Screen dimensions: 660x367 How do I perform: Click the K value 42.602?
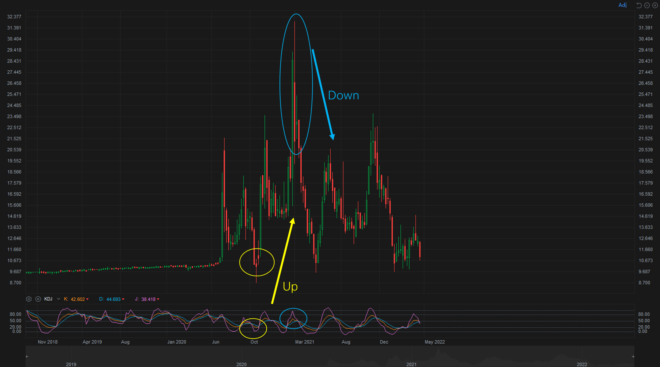(78, 299)
